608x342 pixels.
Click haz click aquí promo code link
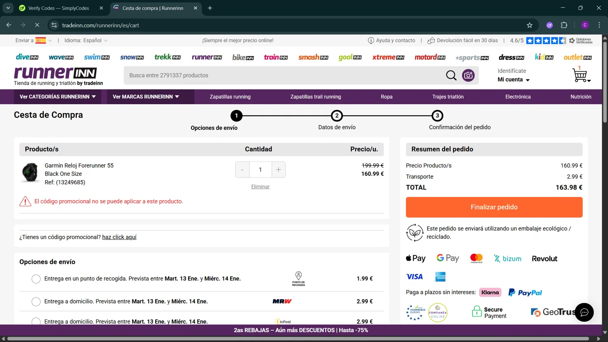click(x=119, y=237)
